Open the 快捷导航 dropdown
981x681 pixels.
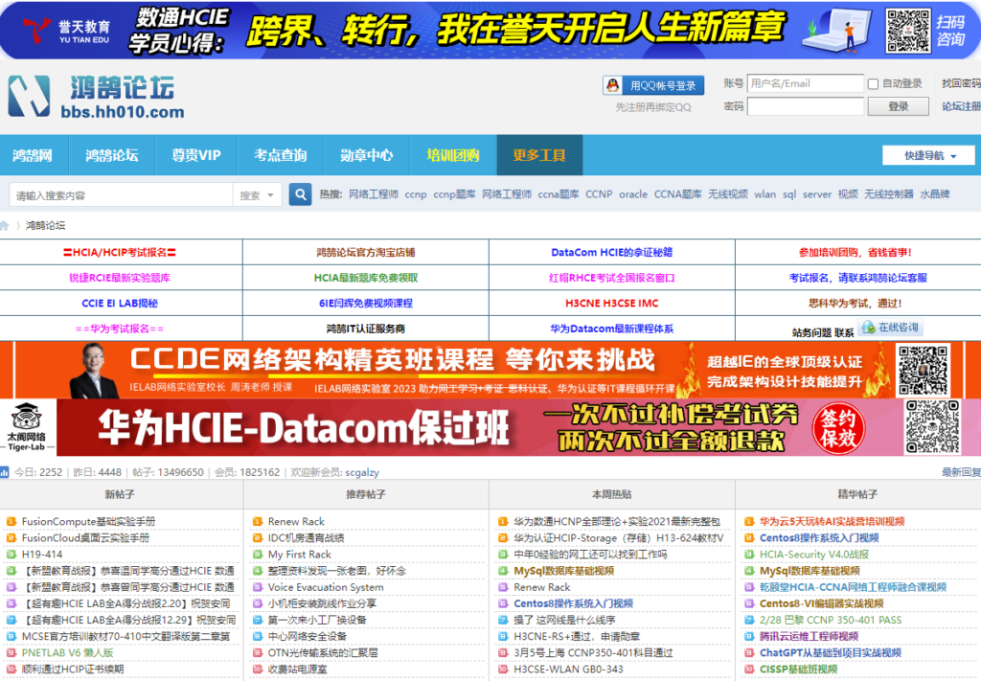[x=927, y=155]
